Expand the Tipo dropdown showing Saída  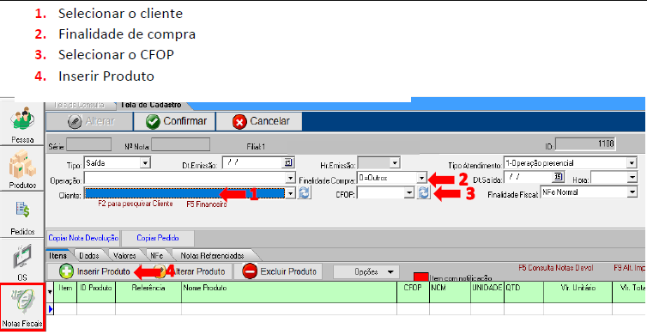click(145, 162)
